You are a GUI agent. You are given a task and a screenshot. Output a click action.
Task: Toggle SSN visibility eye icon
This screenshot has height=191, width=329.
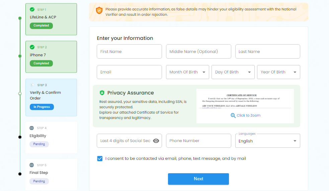156,141
